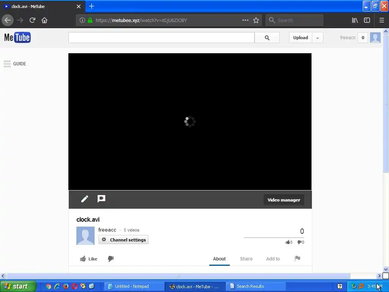Click the Upload button
Viewport: 389px width, 292px height.
coord(300,38)
